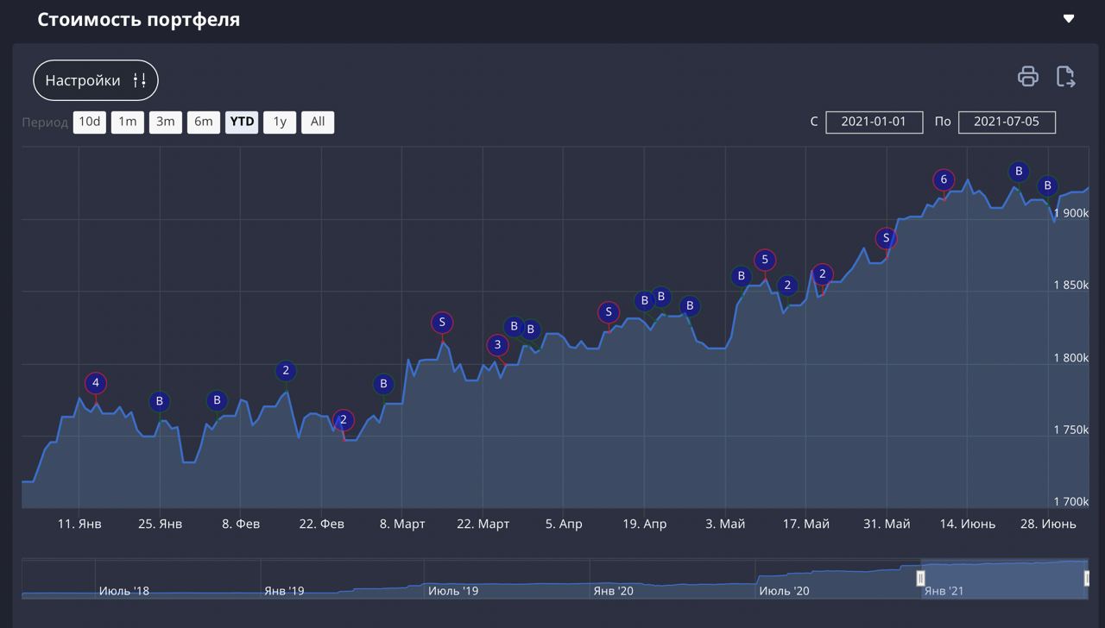Edit the end date field 2021-07-05
Viewport: 1105px width, 628px height.
(x=1007, y=122)
